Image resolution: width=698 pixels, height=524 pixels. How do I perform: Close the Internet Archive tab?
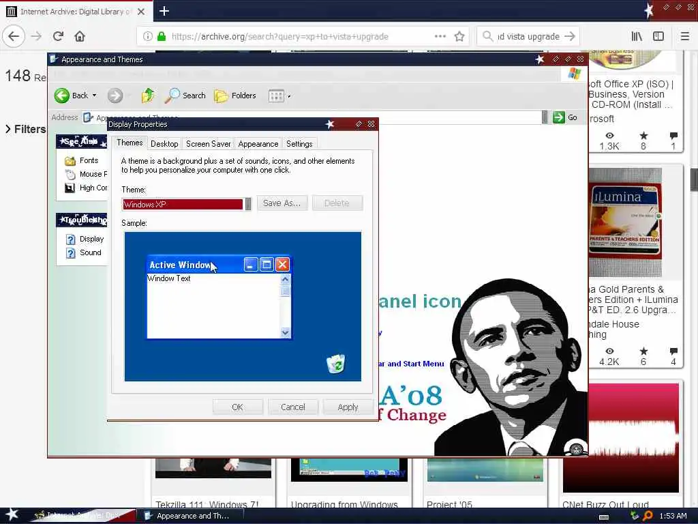140,12
